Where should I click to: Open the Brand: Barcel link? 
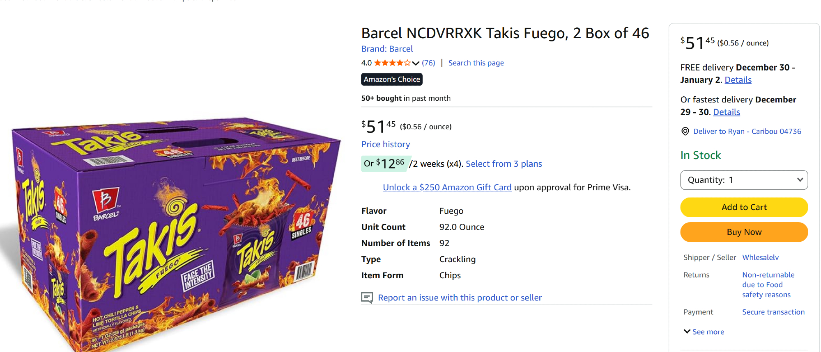click(x=387, y=49)
